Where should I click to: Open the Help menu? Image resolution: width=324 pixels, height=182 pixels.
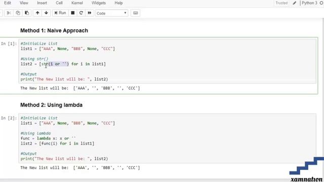[x=118, y=3]
